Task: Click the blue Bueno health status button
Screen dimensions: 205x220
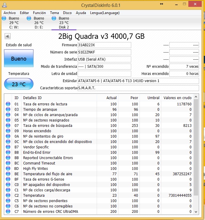Action: [x=19, y=58]
